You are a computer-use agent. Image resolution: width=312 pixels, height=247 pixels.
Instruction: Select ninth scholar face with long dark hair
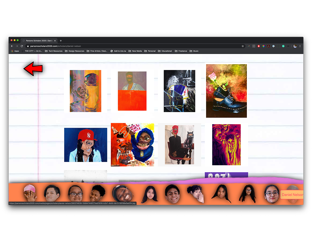(221, 194)
